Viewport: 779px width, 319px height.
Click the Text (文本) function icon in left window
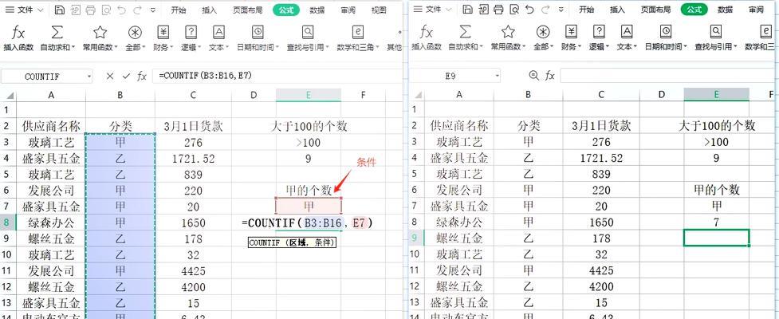point(218,33)
